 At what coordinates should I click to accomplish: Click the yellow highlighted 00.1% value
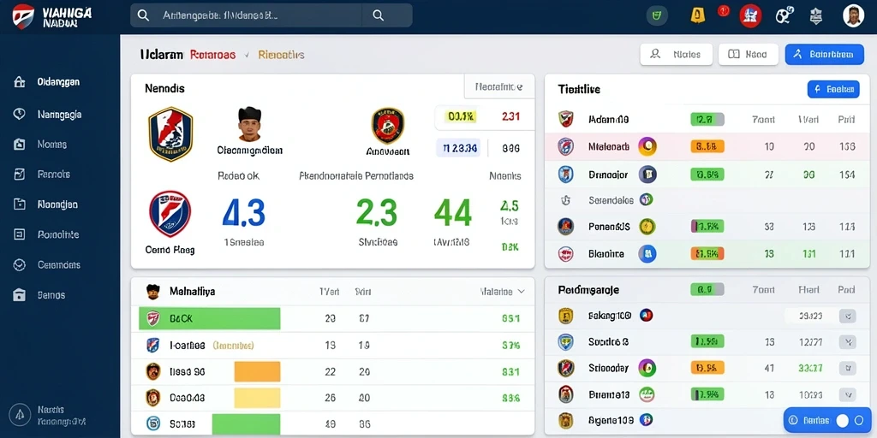click(x=461, y=116)
